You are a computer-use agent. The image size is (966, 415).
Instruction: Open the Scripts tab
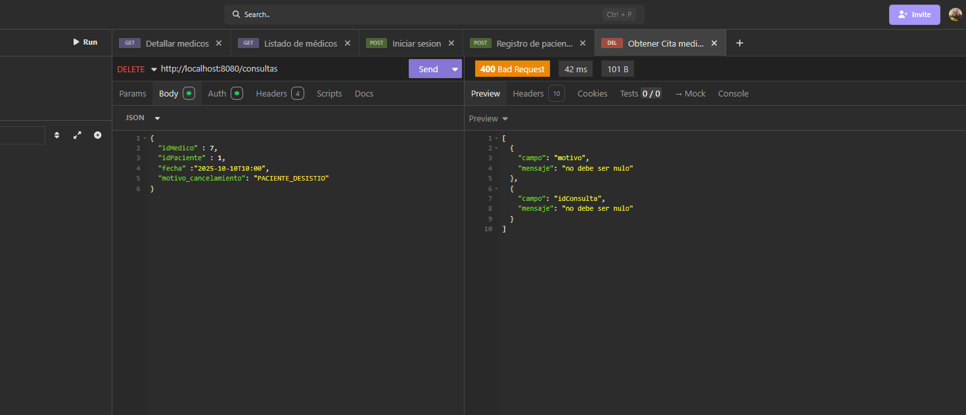[x=329, y=94]
